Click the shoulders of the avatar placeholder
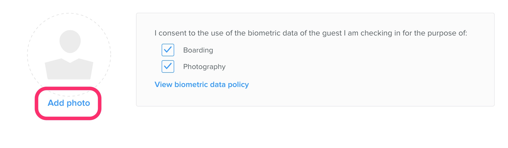508x148 pixels. [69, 70]
